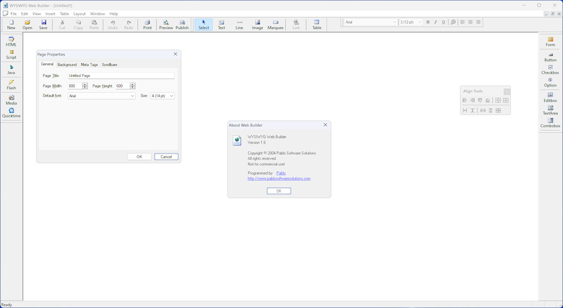This screenshot has width=563, height=308.
Task: Choose the Checkbox form tool
Action: (x=550, y=70)
